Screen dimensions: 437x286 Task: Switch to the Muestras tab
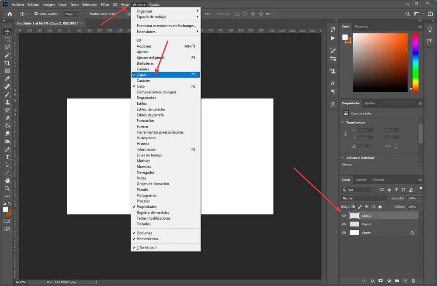[361, 27]
